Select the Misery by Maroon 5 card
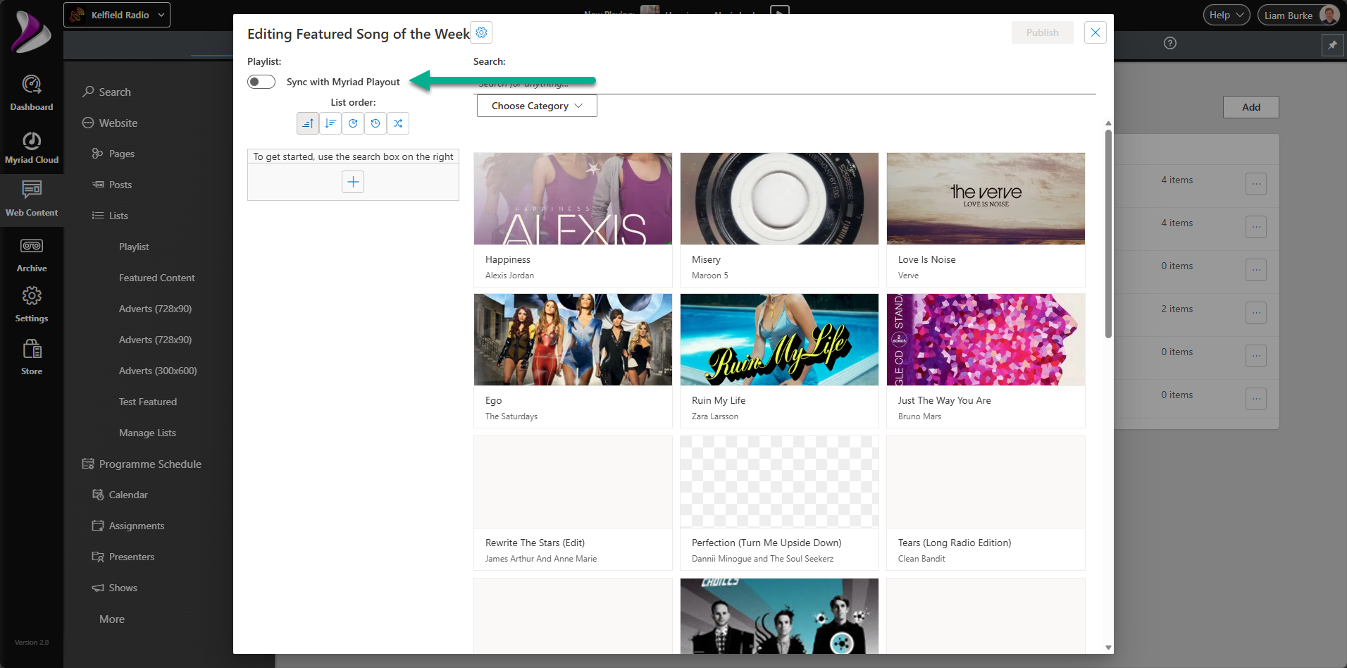 [x=779, y=219]
